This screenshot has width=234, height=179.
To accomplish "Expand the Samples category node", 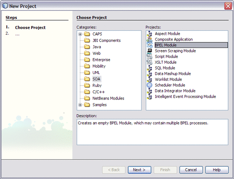I will pyautogui.click(x=80, y=105).
